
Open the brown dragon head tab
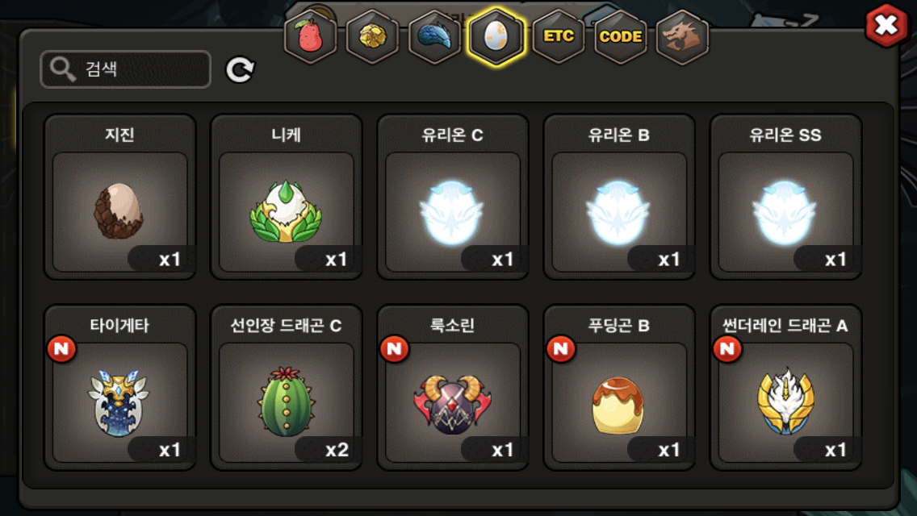pos(682,37)
